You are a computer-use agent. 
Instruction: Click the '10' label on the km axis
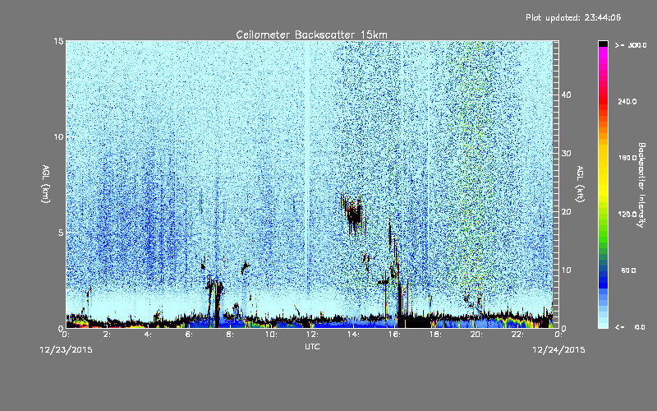pos(58,137)
